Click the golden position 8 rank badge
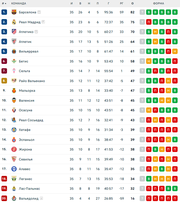Image resolution: width=180 pixels, height=203 pixels. coord(4,81)
